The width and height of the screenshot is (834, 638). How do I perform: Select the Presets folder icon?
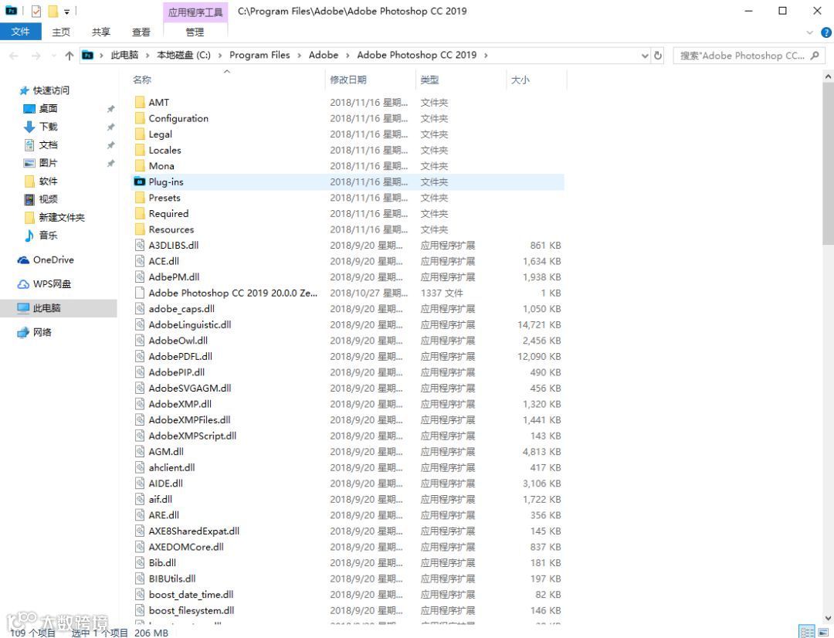click(140, 198)
